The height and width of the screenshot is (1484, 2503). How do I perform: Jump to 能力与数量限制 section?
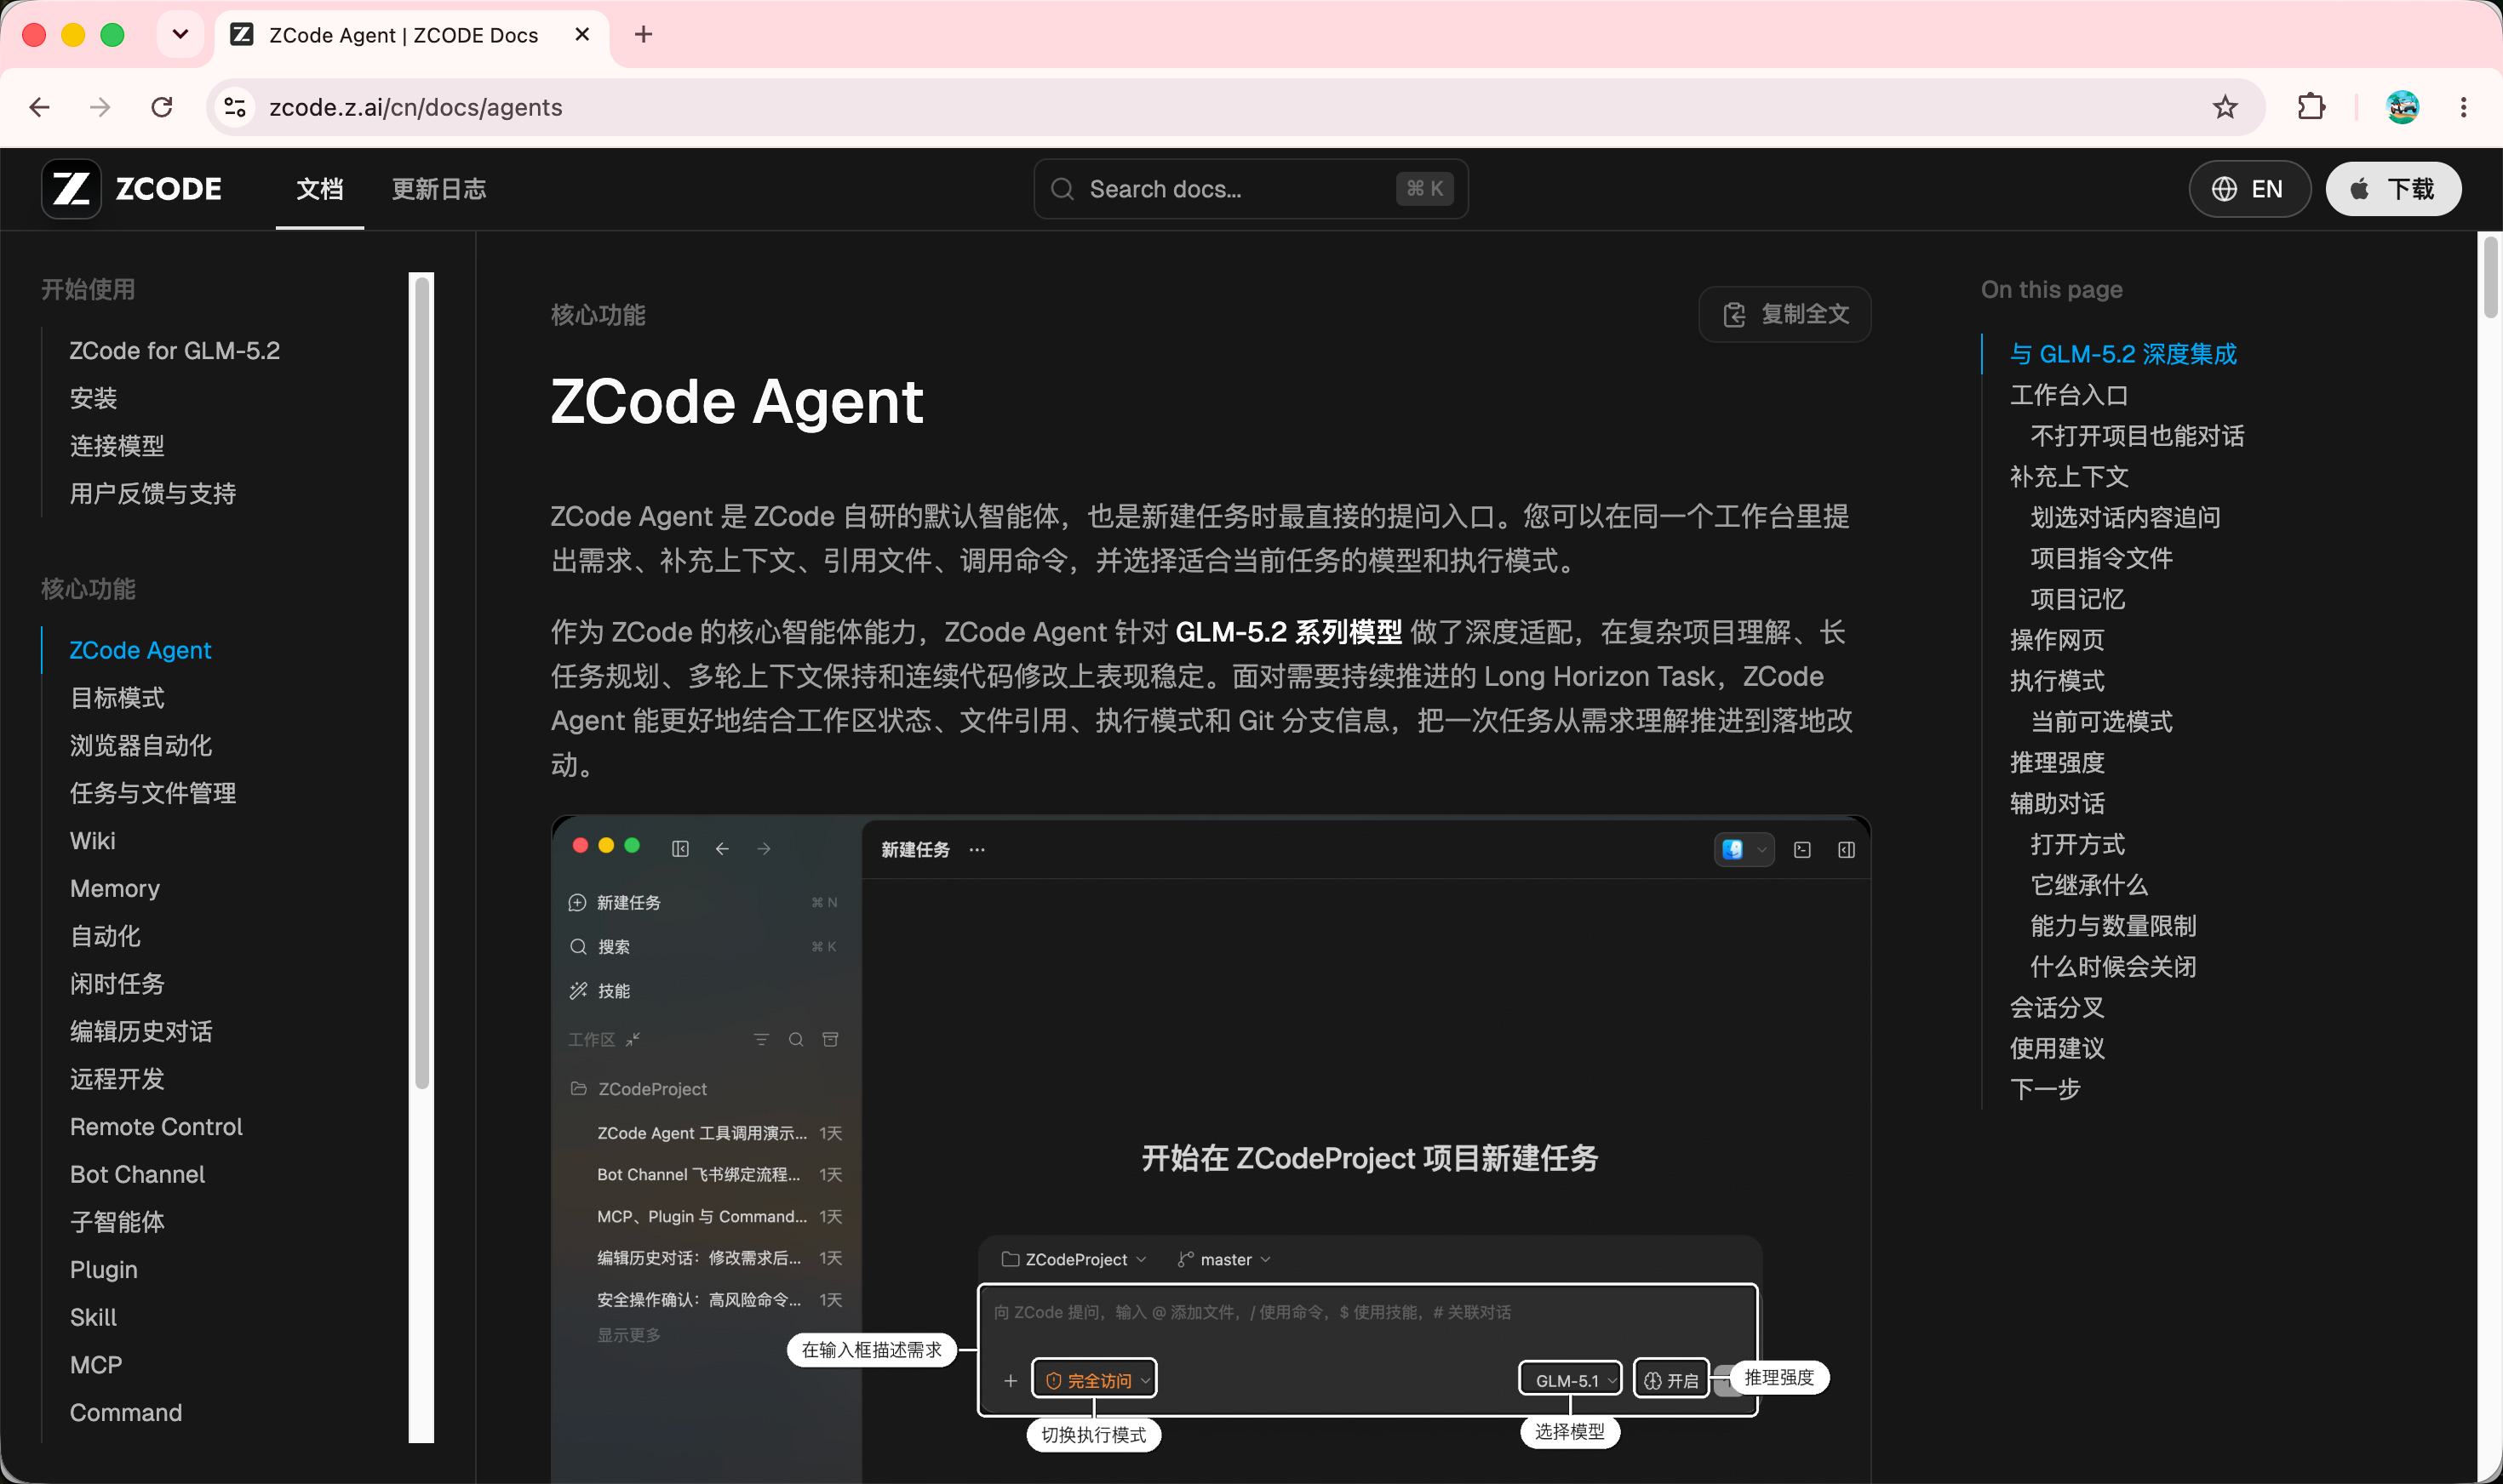click(2113, 926)
